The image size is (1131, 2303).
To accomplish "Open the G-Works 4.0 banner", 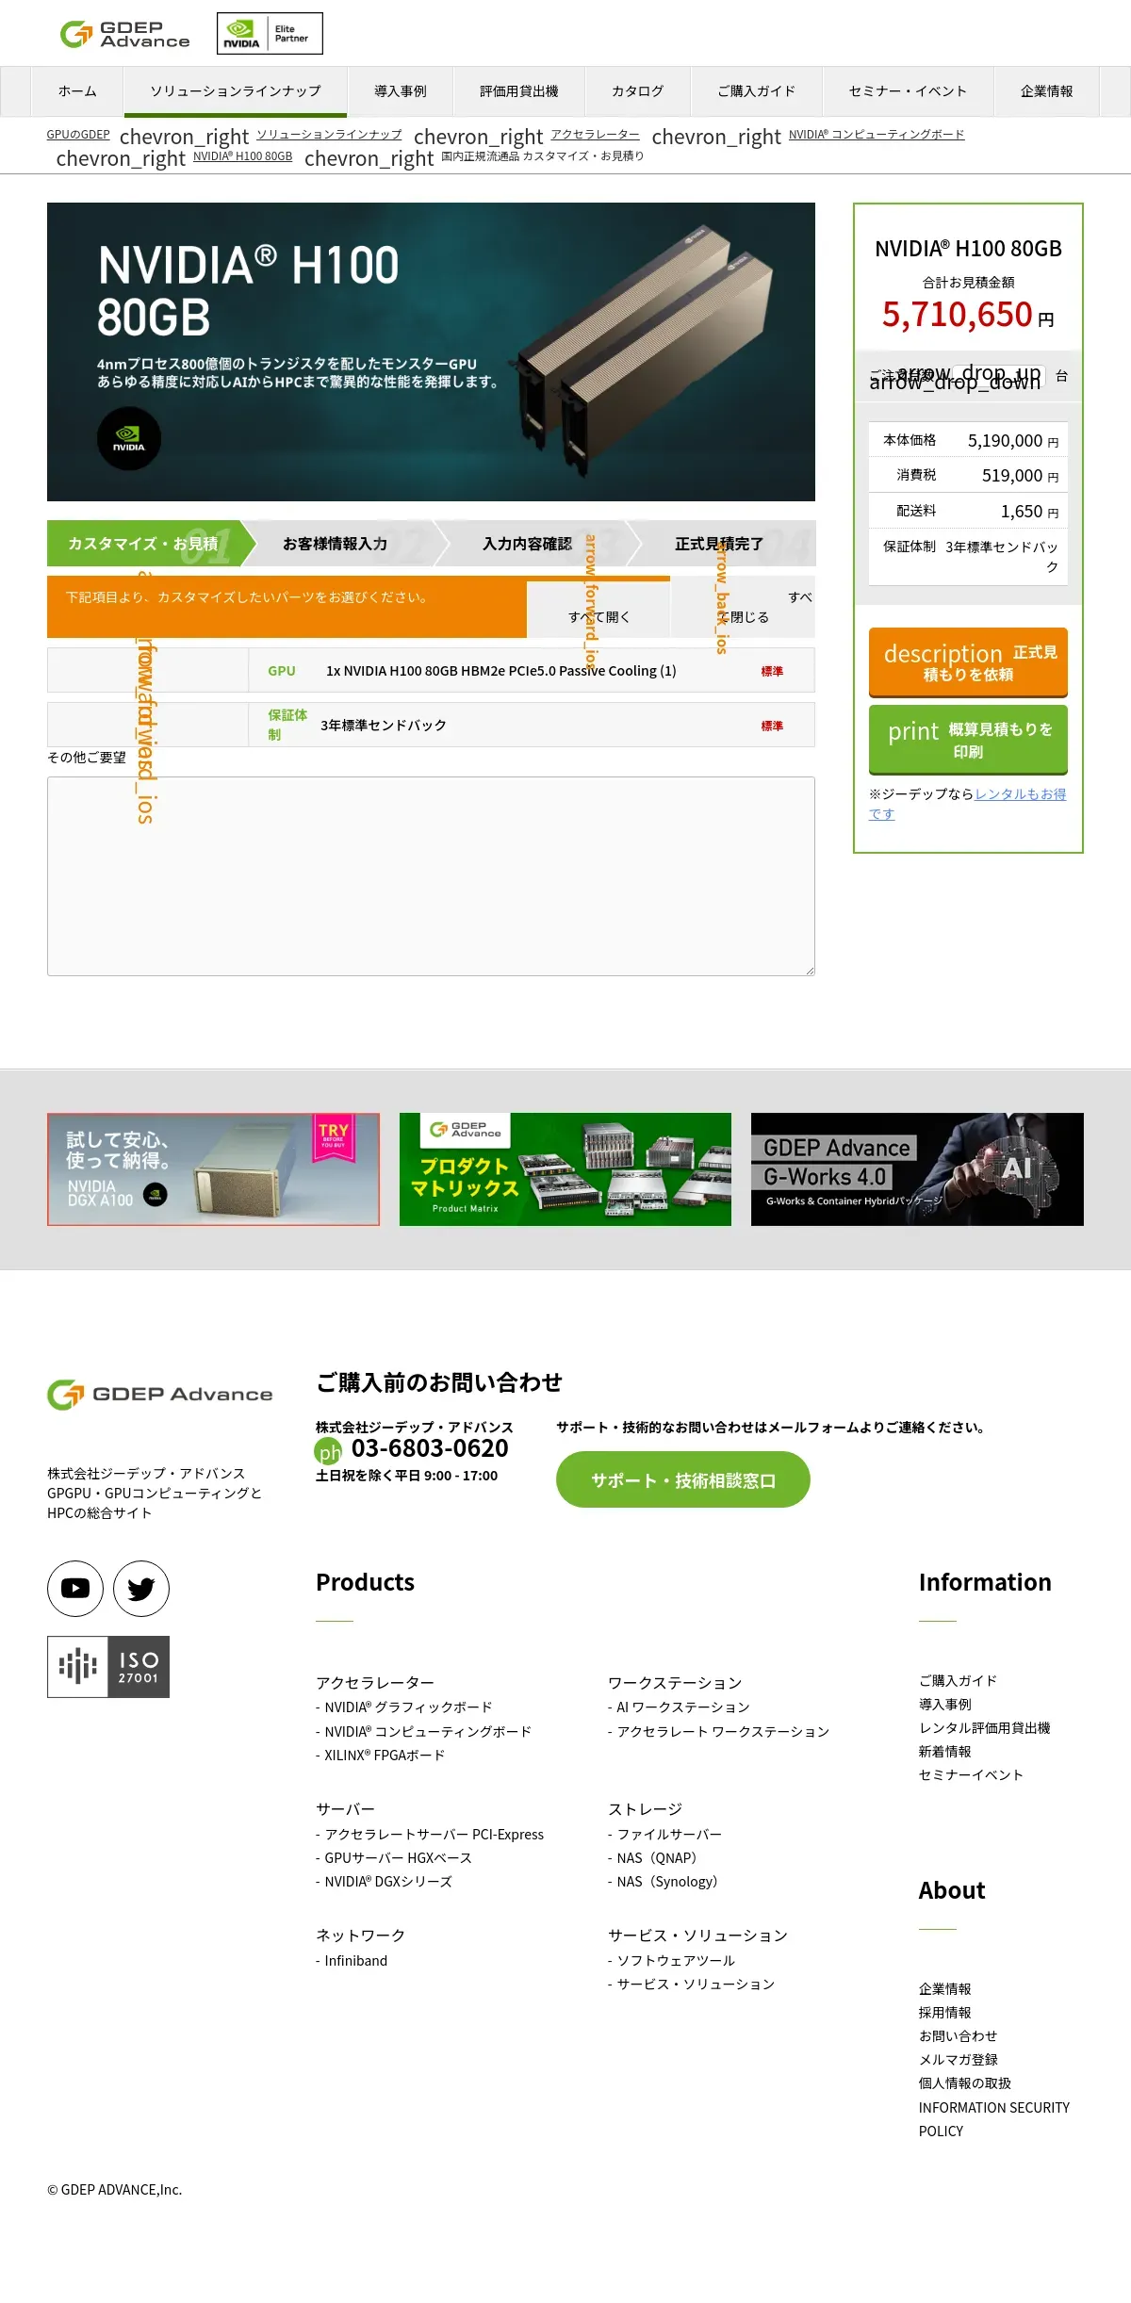I will [x=917, y=1169].
